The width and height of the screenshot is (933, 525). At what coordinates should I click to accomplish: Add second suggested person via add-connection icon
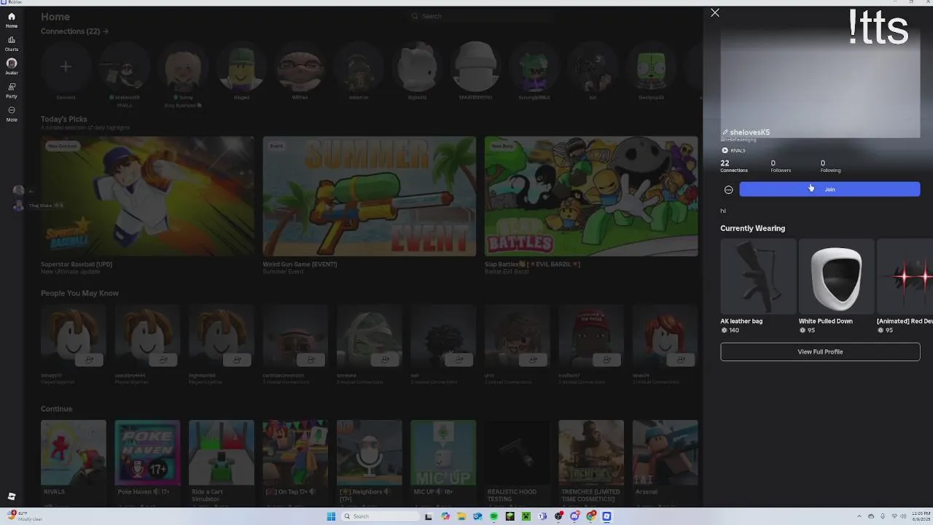(163, 359)
